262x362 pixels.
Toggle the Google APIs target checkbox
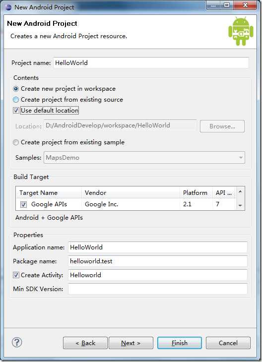[23, 204]
